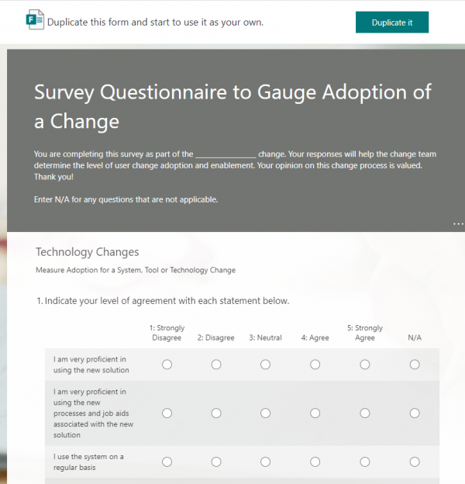Mark N/A for system regular use

click(x=415, y=462)
